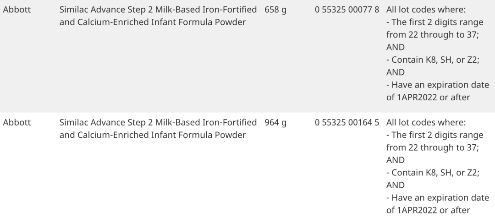Click "All lot codes where:" in 658 g row
Screen dimensions: 495x223
pyautogui.click(x=426, y=10)
